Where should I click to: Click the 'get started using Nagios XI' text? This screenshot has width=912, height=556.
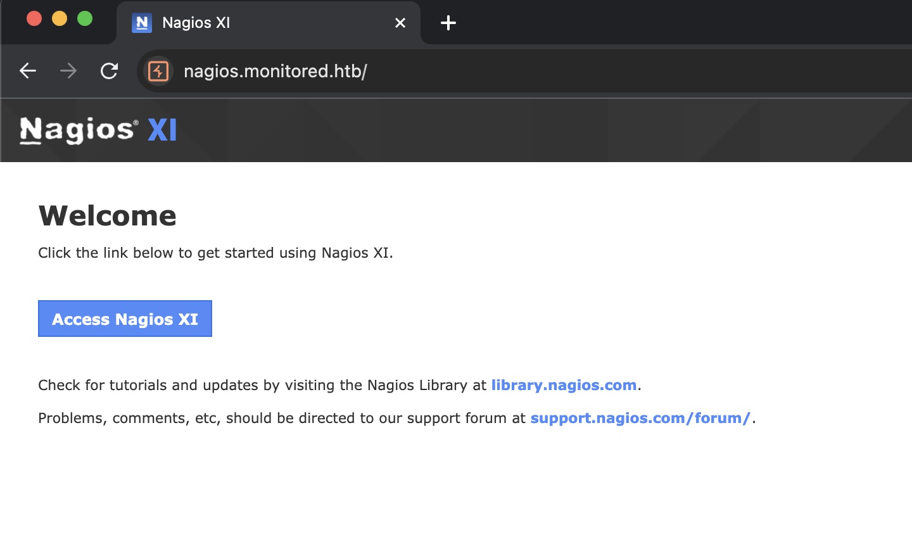(x=294, y=253)
